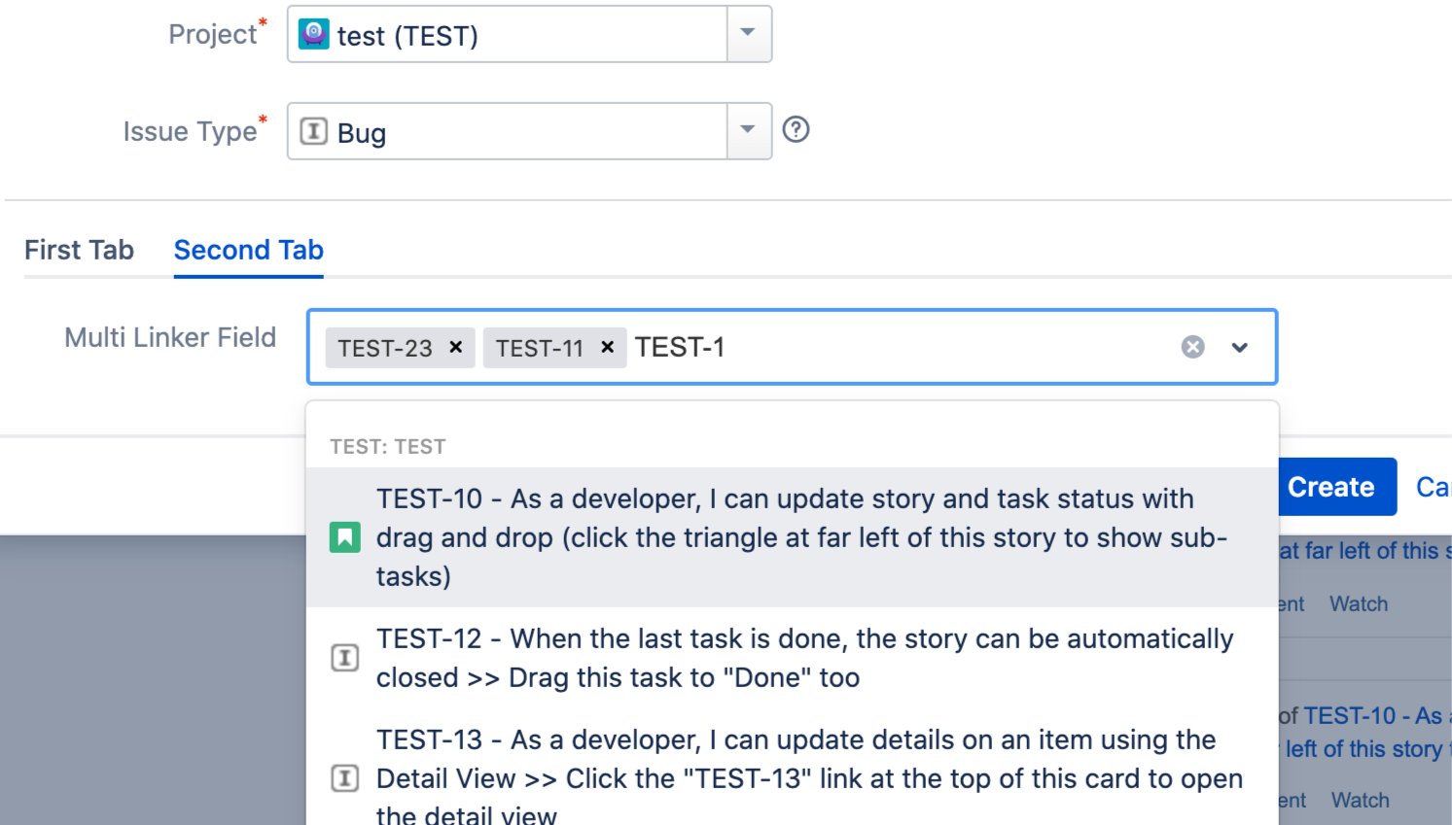Click the TEST-13 issue type icon
Screen dimensions: 1452x825
(x=345, y=778)
